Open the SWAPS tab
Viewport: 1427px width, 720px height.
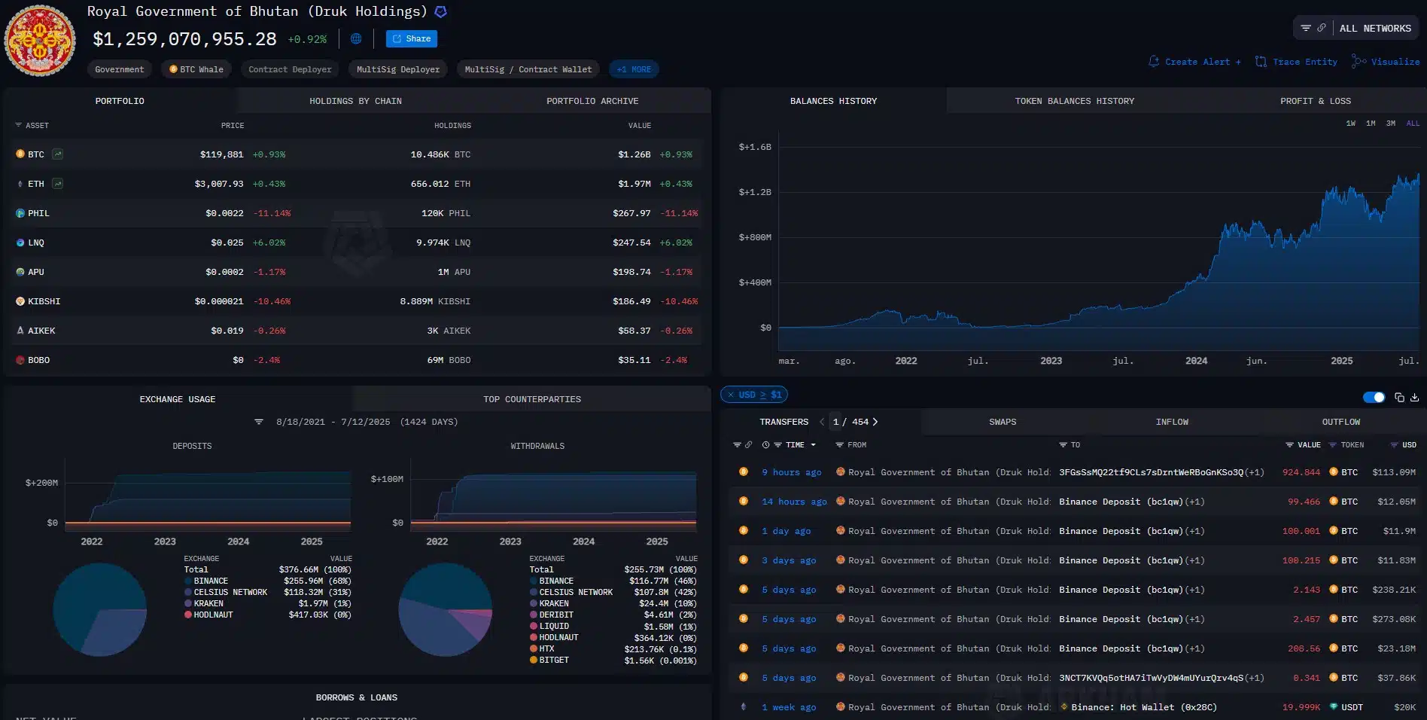click(1003, 422)
